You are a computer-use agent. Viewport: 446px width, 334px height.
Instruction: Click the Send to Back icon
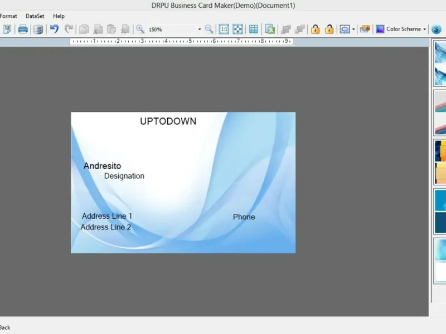299,29
